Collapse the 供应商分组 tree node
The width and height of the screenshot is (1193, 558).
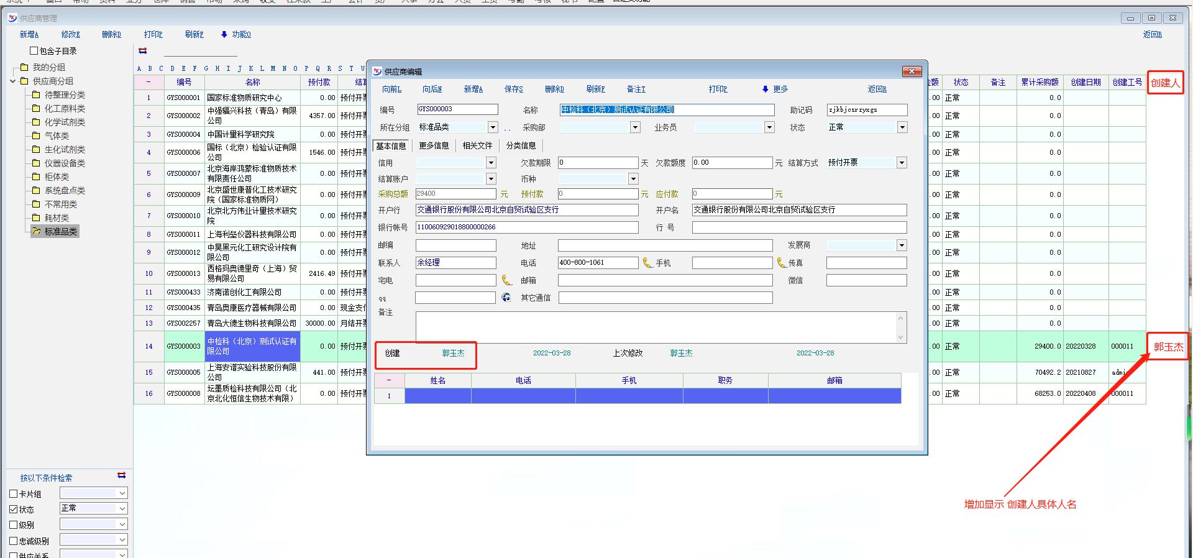pyautogui.click(x=13, y=81)
